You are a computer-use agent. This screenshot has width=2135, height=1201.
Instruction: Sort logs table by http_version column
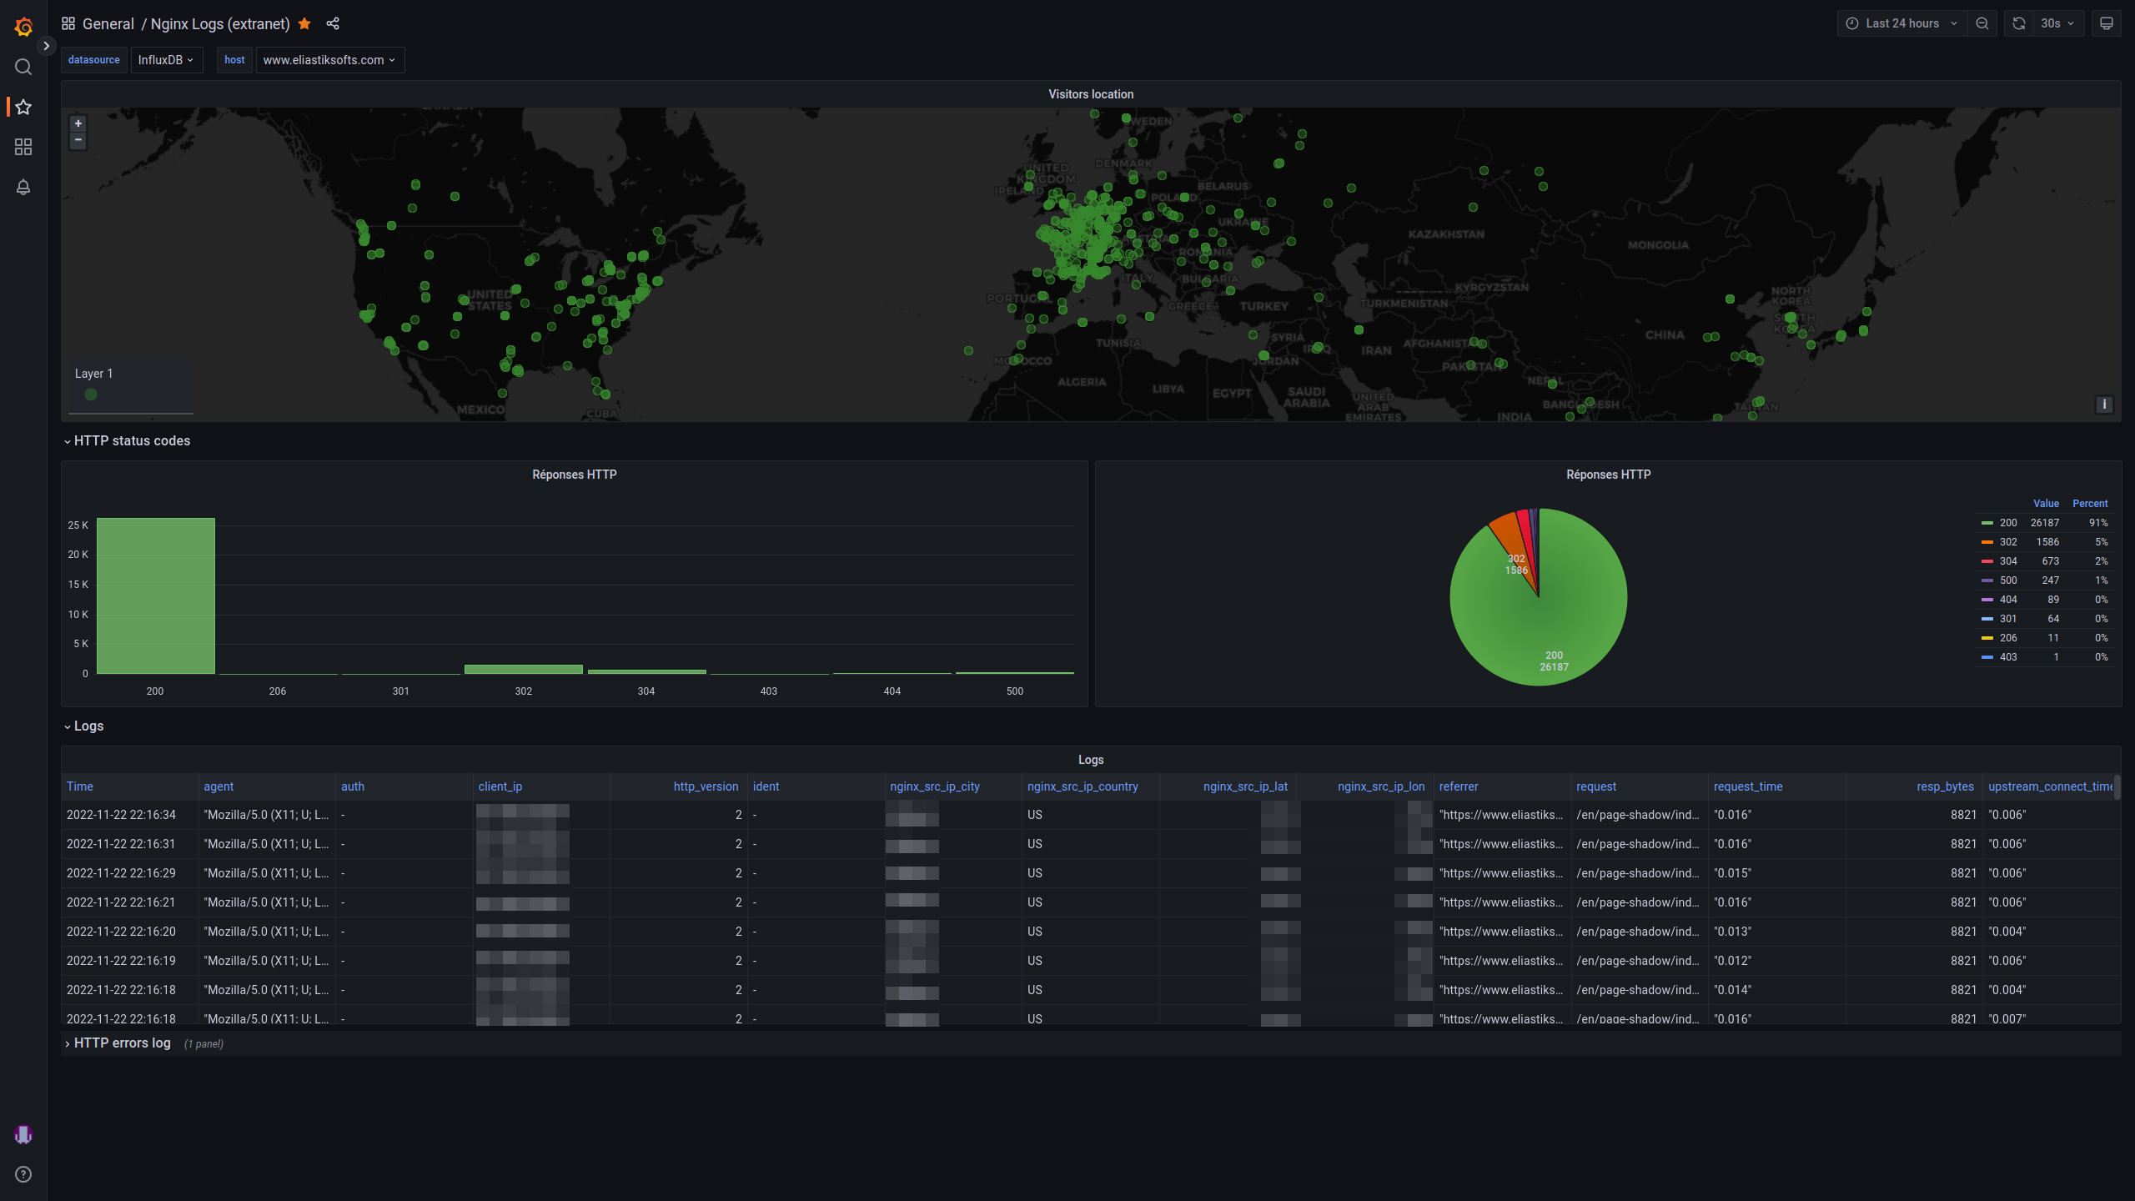point(706,786)
